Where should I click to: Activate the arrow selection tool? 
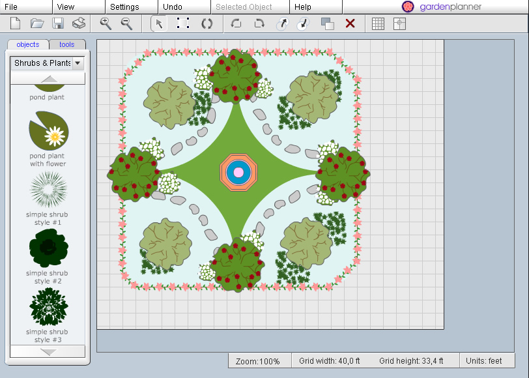pyautogui.click(x=158, y=23)
